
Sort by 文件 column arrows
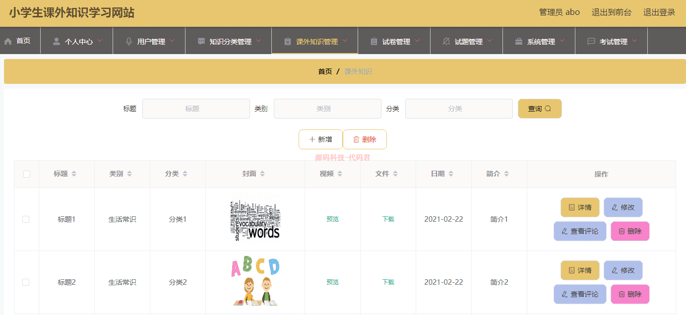(395, 174)
